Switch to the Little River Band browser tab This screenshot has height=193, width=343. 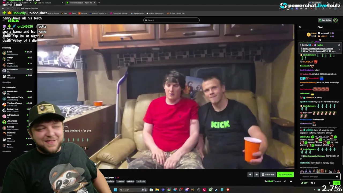[x=16, y=3]
